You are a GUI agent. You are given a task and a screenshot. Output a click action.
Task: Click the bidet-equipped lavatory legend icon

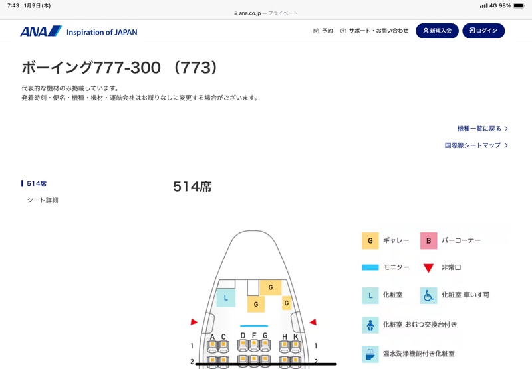click(370, 354)
